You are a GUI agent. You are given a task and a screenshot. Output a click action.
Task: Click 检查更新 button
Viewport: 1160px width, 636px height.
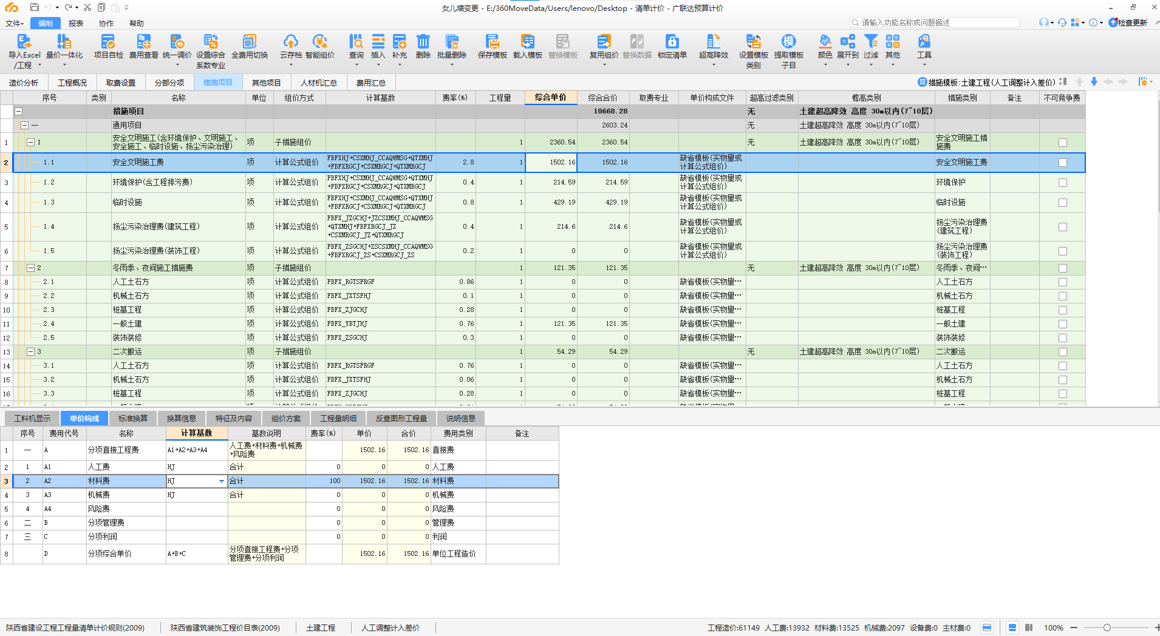coord(1128,22)
